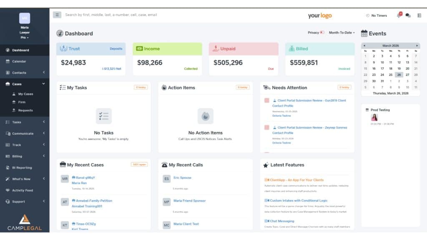Check the Gun2819 submission review checkbox

(x=267, y=100)
